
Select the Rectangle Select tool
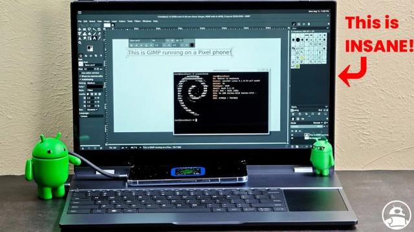84,30
